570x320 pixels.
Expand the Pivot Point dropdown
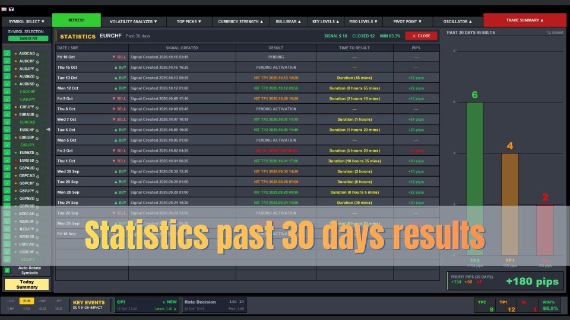(407, 21)
